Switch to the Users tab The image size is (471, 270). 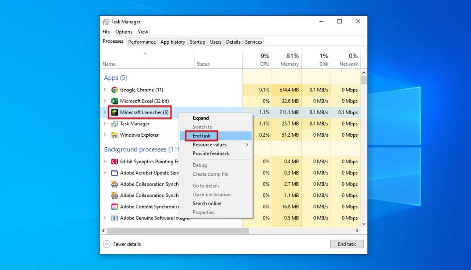(x=216, y=42)
